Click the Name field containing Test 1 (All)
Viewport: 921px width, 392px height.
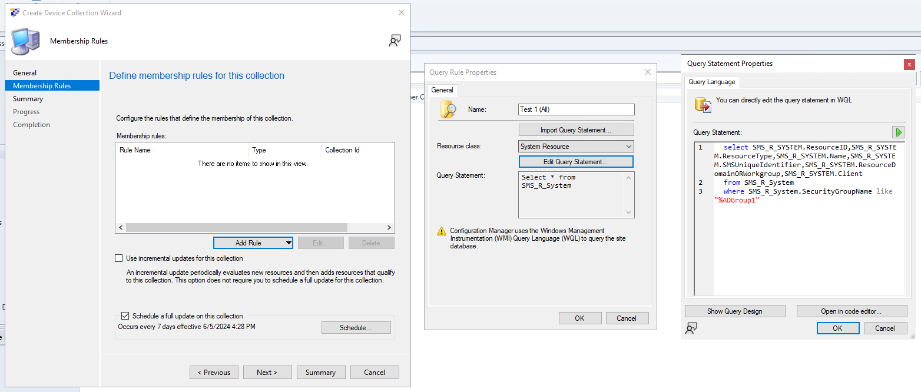coord(576,109)
